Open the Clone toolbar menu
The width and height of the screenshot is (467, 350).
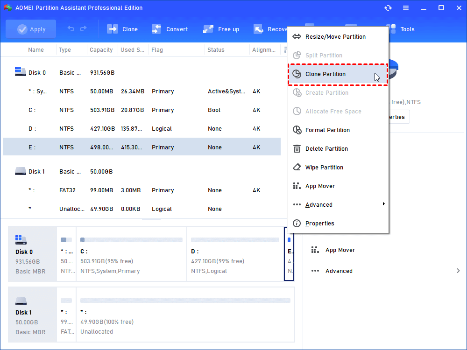(122, 29)
